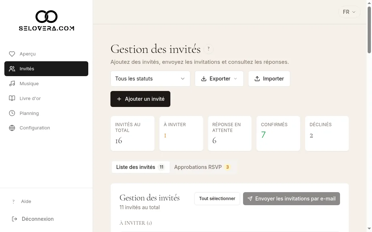Click the scrollbar up arrow
372x232 pixels.
click(369, 3)
